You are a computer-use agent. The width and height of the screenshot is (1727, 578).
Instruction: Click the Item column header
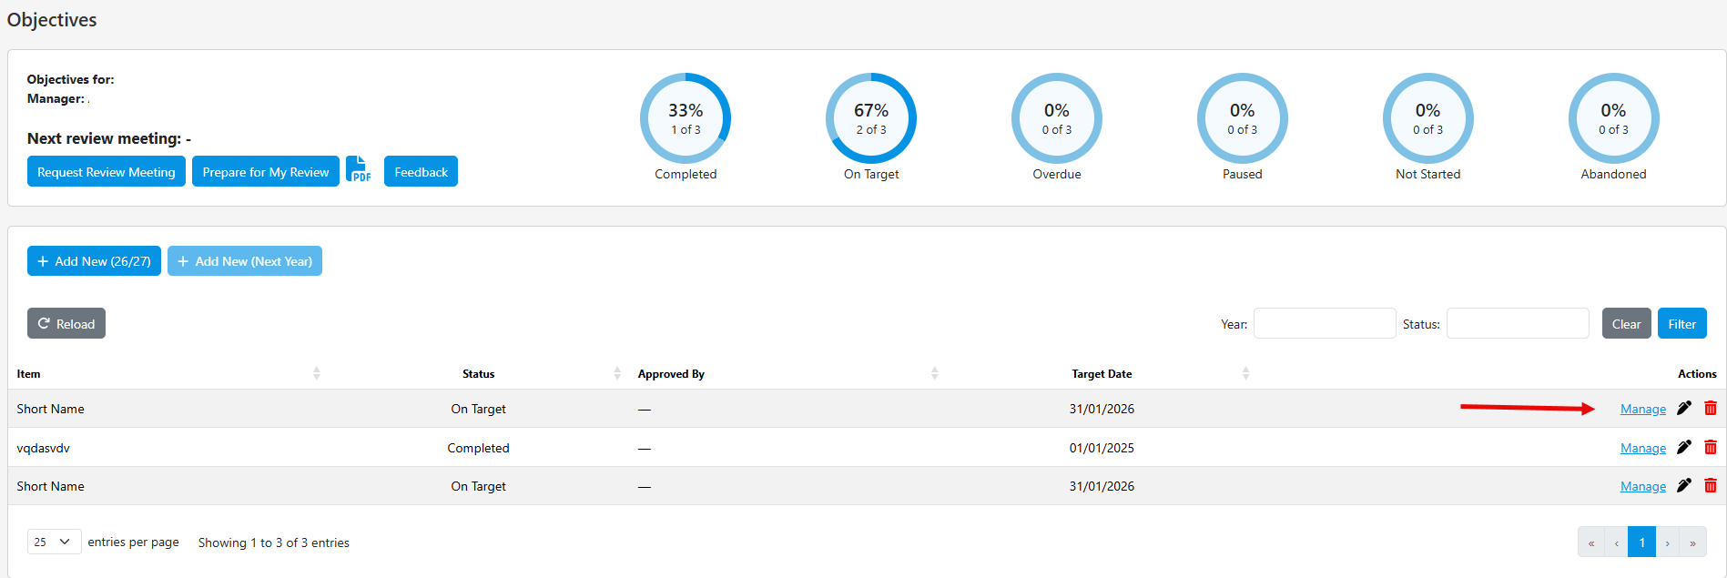[x=28, y=373]
